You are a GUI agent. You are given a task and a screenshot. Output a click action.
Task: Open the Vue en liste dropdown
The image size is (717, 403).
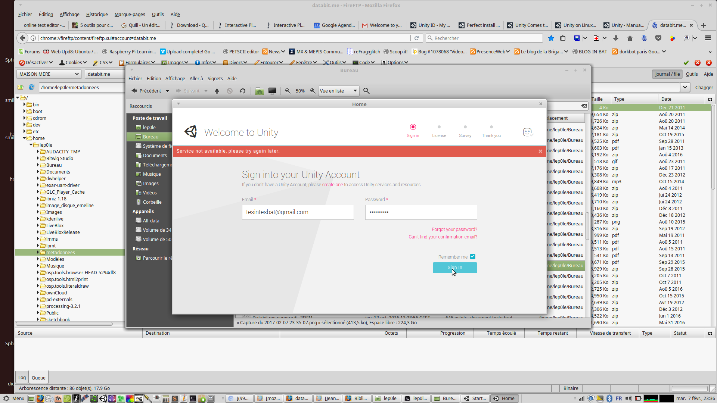338,91
